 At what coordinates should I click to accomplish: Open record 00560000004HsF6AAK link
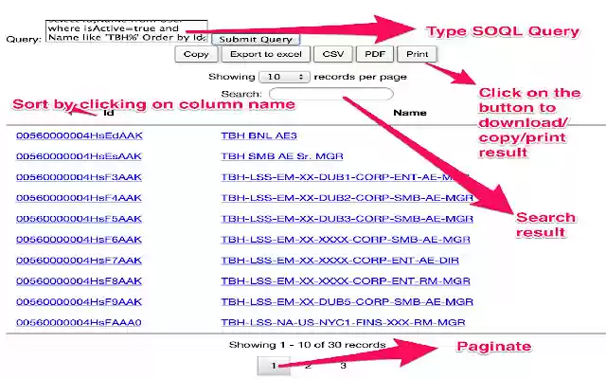(79, 240)
